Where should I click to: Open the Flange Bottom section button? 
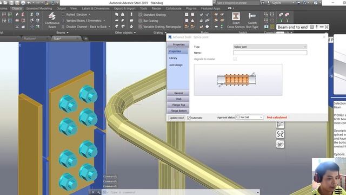[x=178, y=110]
